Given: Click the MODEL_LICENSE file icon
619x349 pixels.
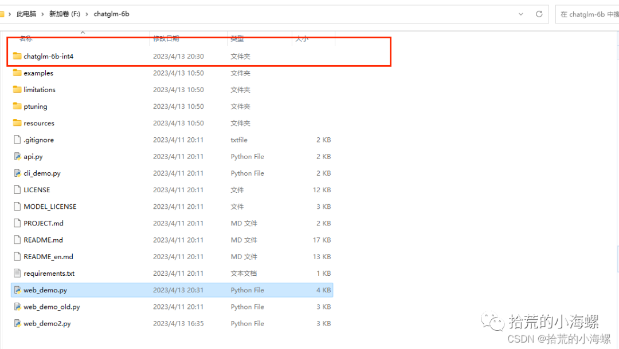Looking at the screenshot, I should 17,207.
